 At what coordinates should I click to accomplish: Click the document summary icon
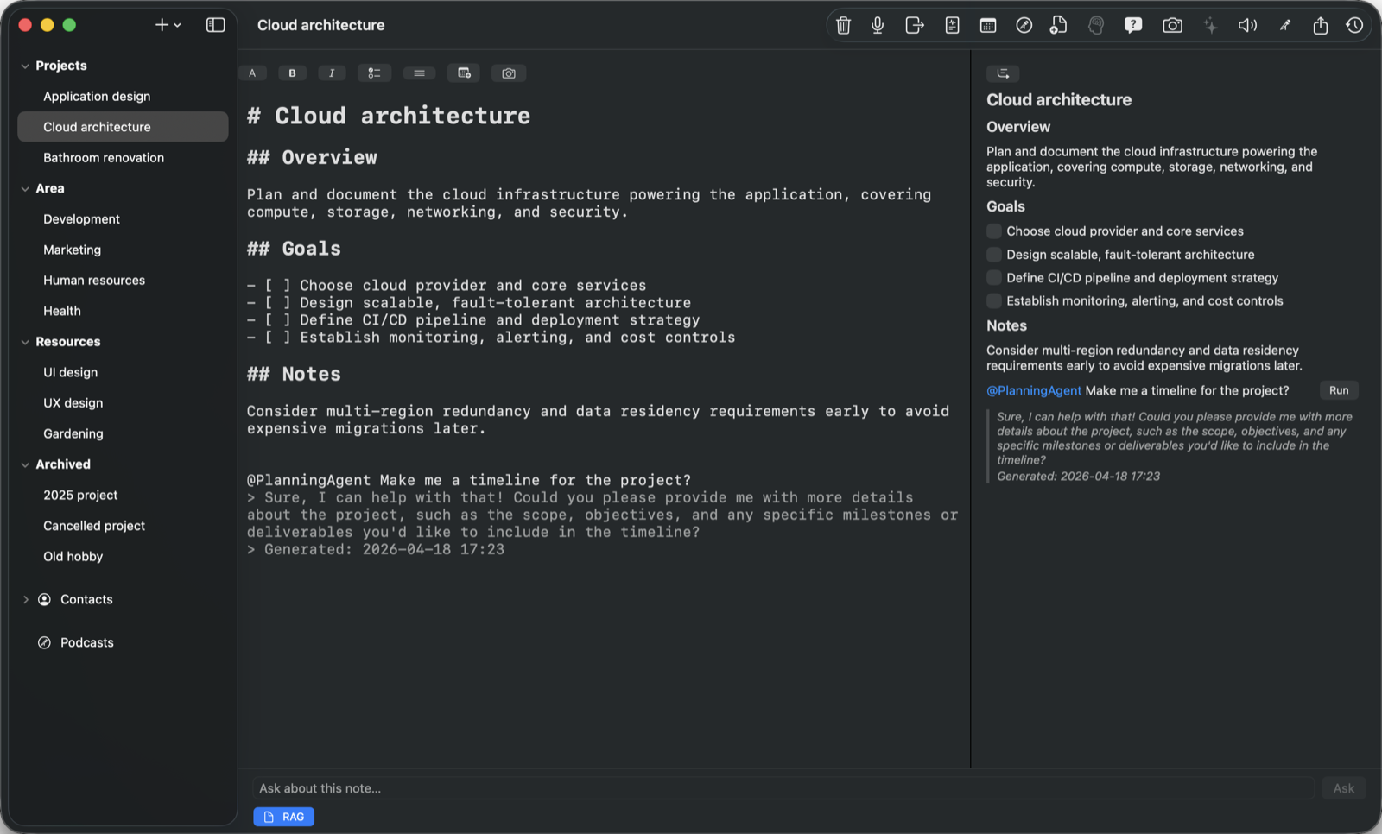[952, 26]
